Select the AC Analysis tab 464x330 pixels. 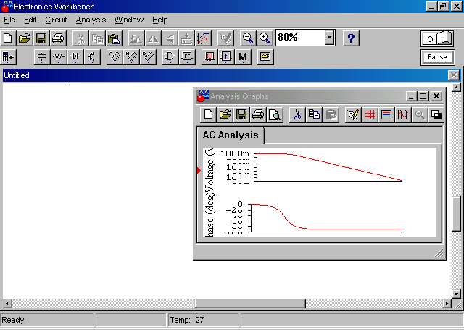[231, 135]
